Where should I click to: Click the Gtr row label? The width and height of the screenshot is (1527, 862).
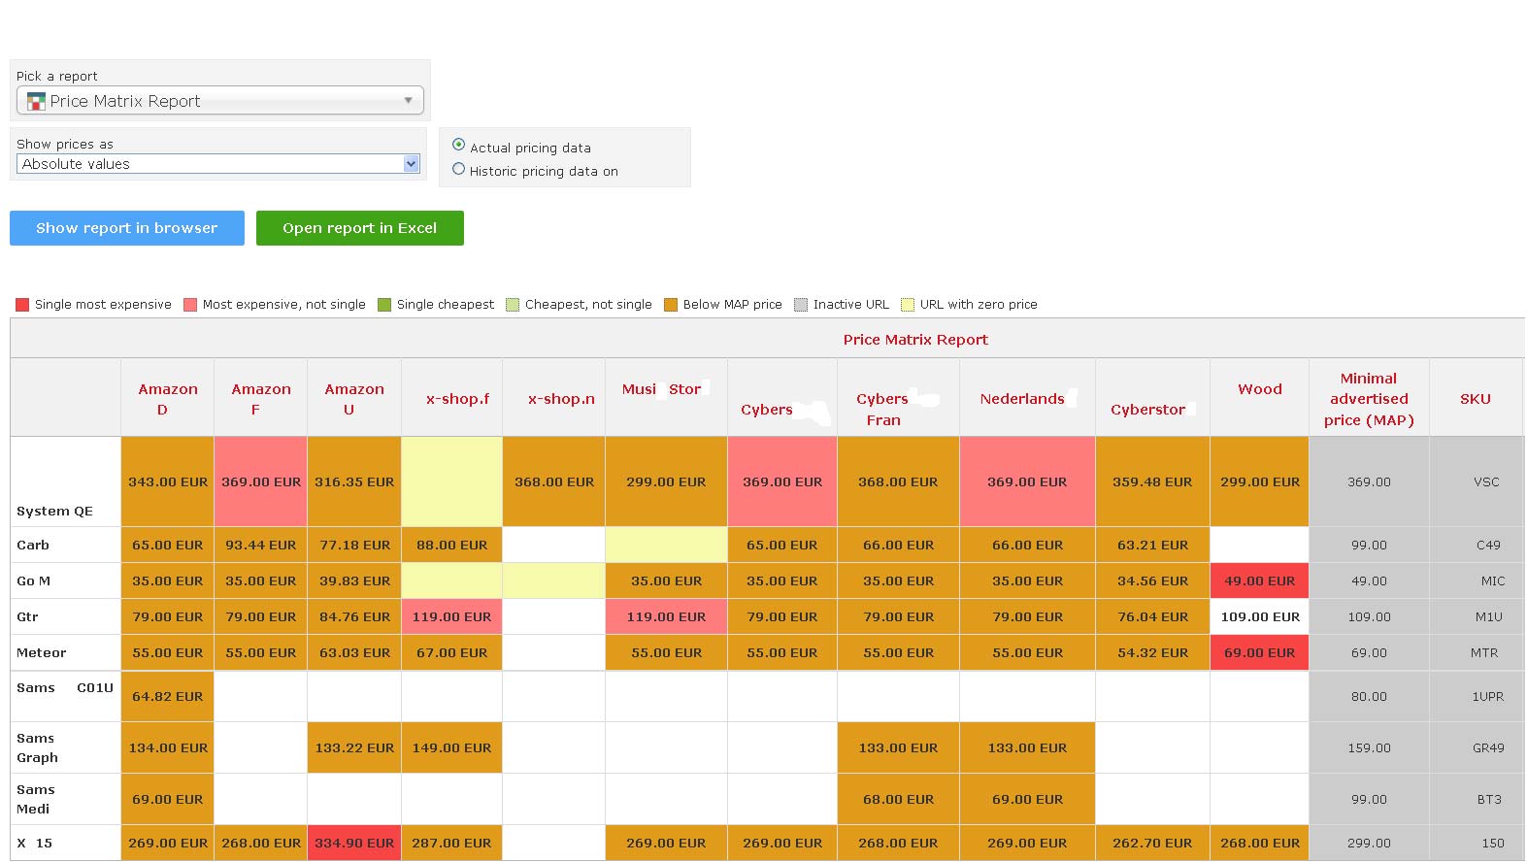pyautogui.click(x=27, y=617)
